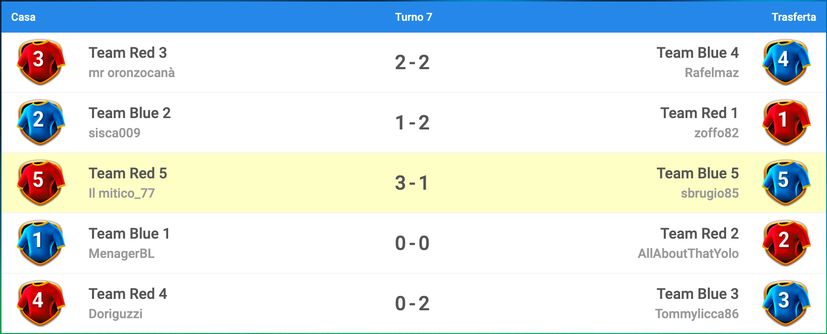Open the 0-0 match score result
This screenshot has height=334, width=827.
point(413,244)
